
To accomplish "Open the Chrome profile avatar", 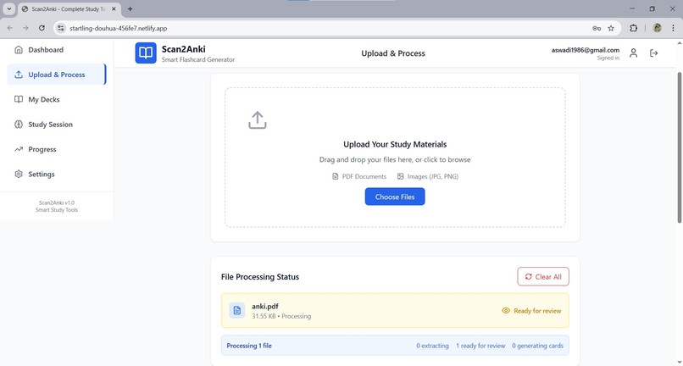I will pos(658,28).
